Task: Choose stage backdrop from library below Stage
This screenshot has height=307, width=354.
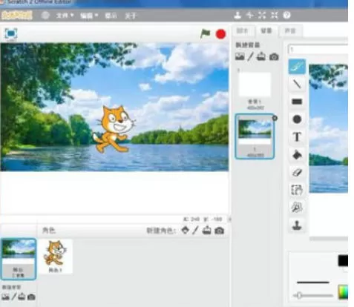Action: coord(5,297)
